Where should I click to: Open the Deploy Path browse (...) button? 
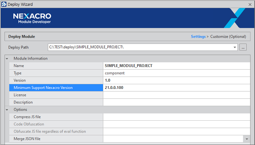243,47
